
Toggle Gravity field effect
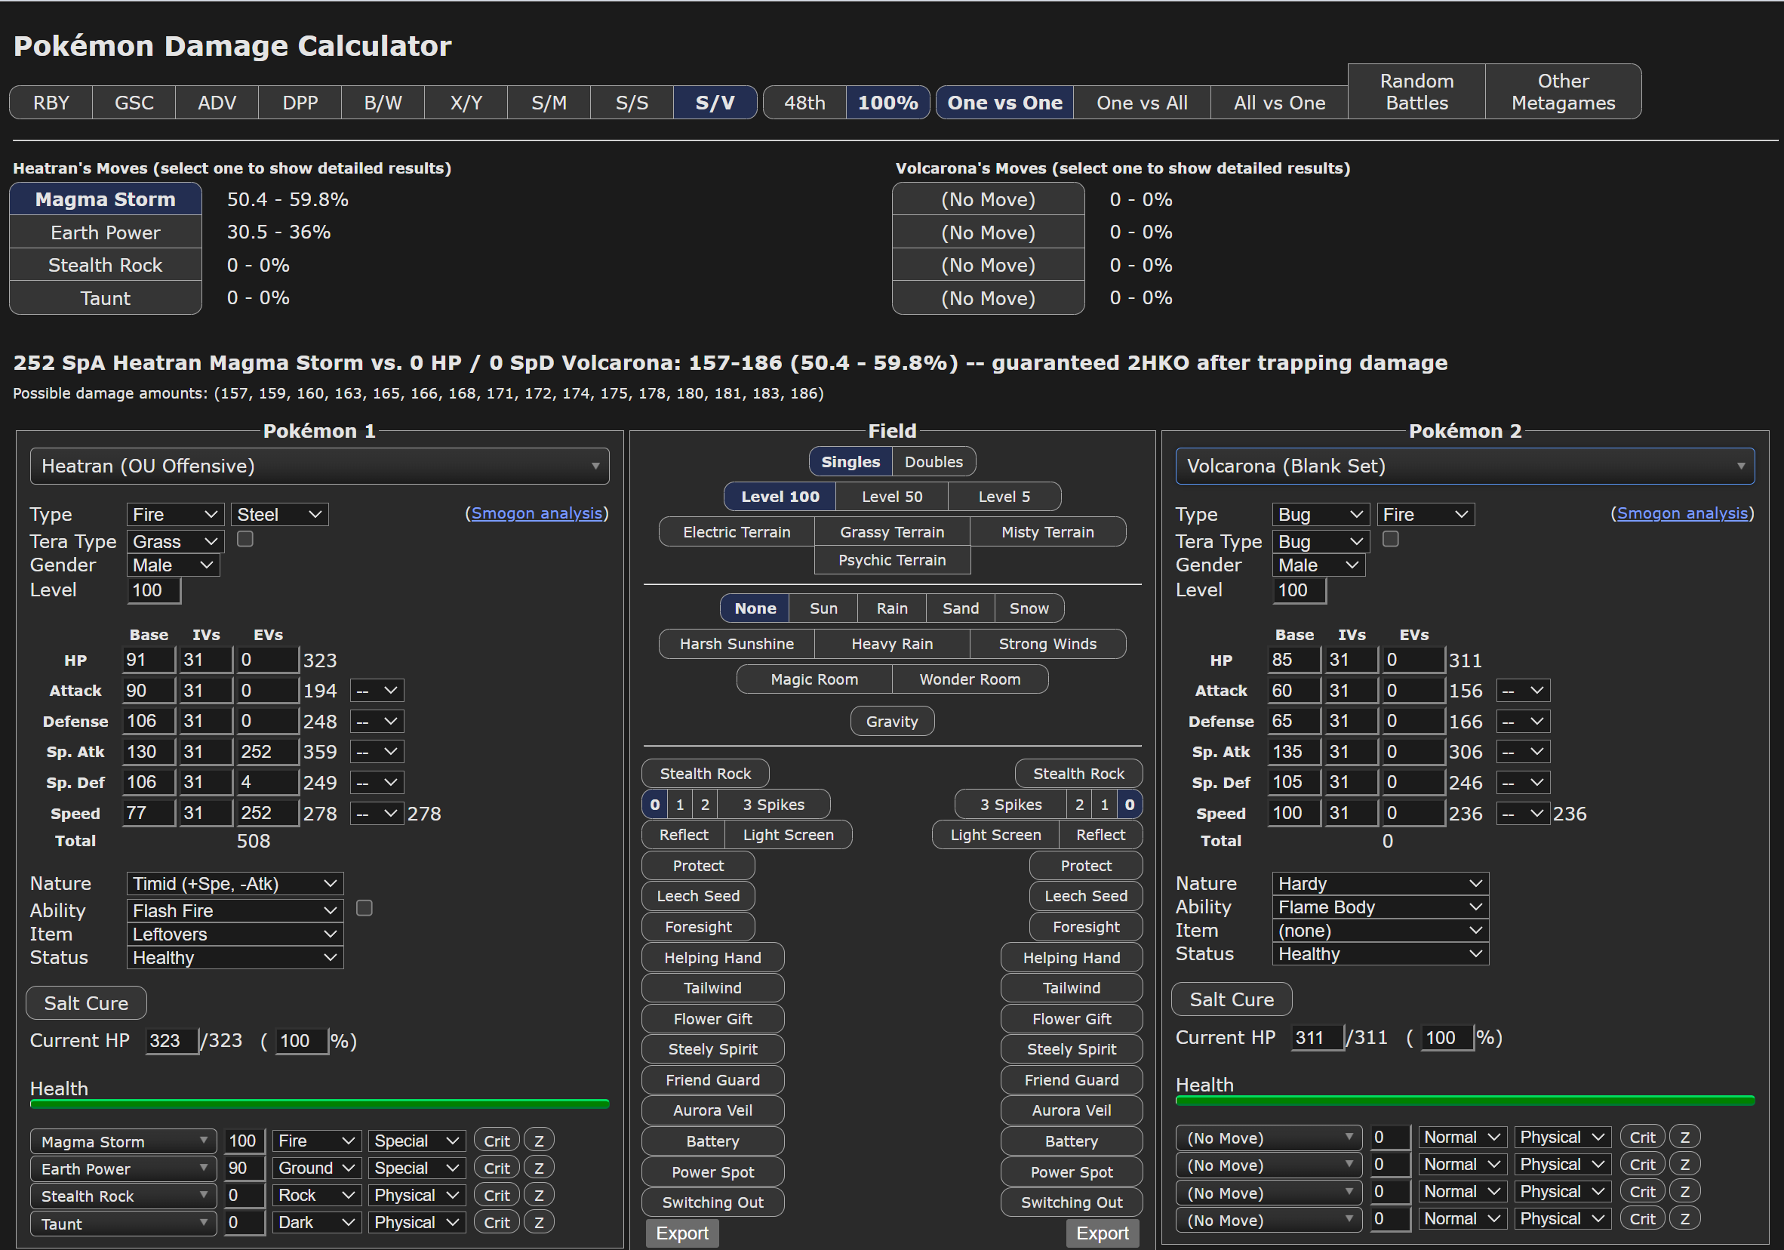[x=891, y=722]
